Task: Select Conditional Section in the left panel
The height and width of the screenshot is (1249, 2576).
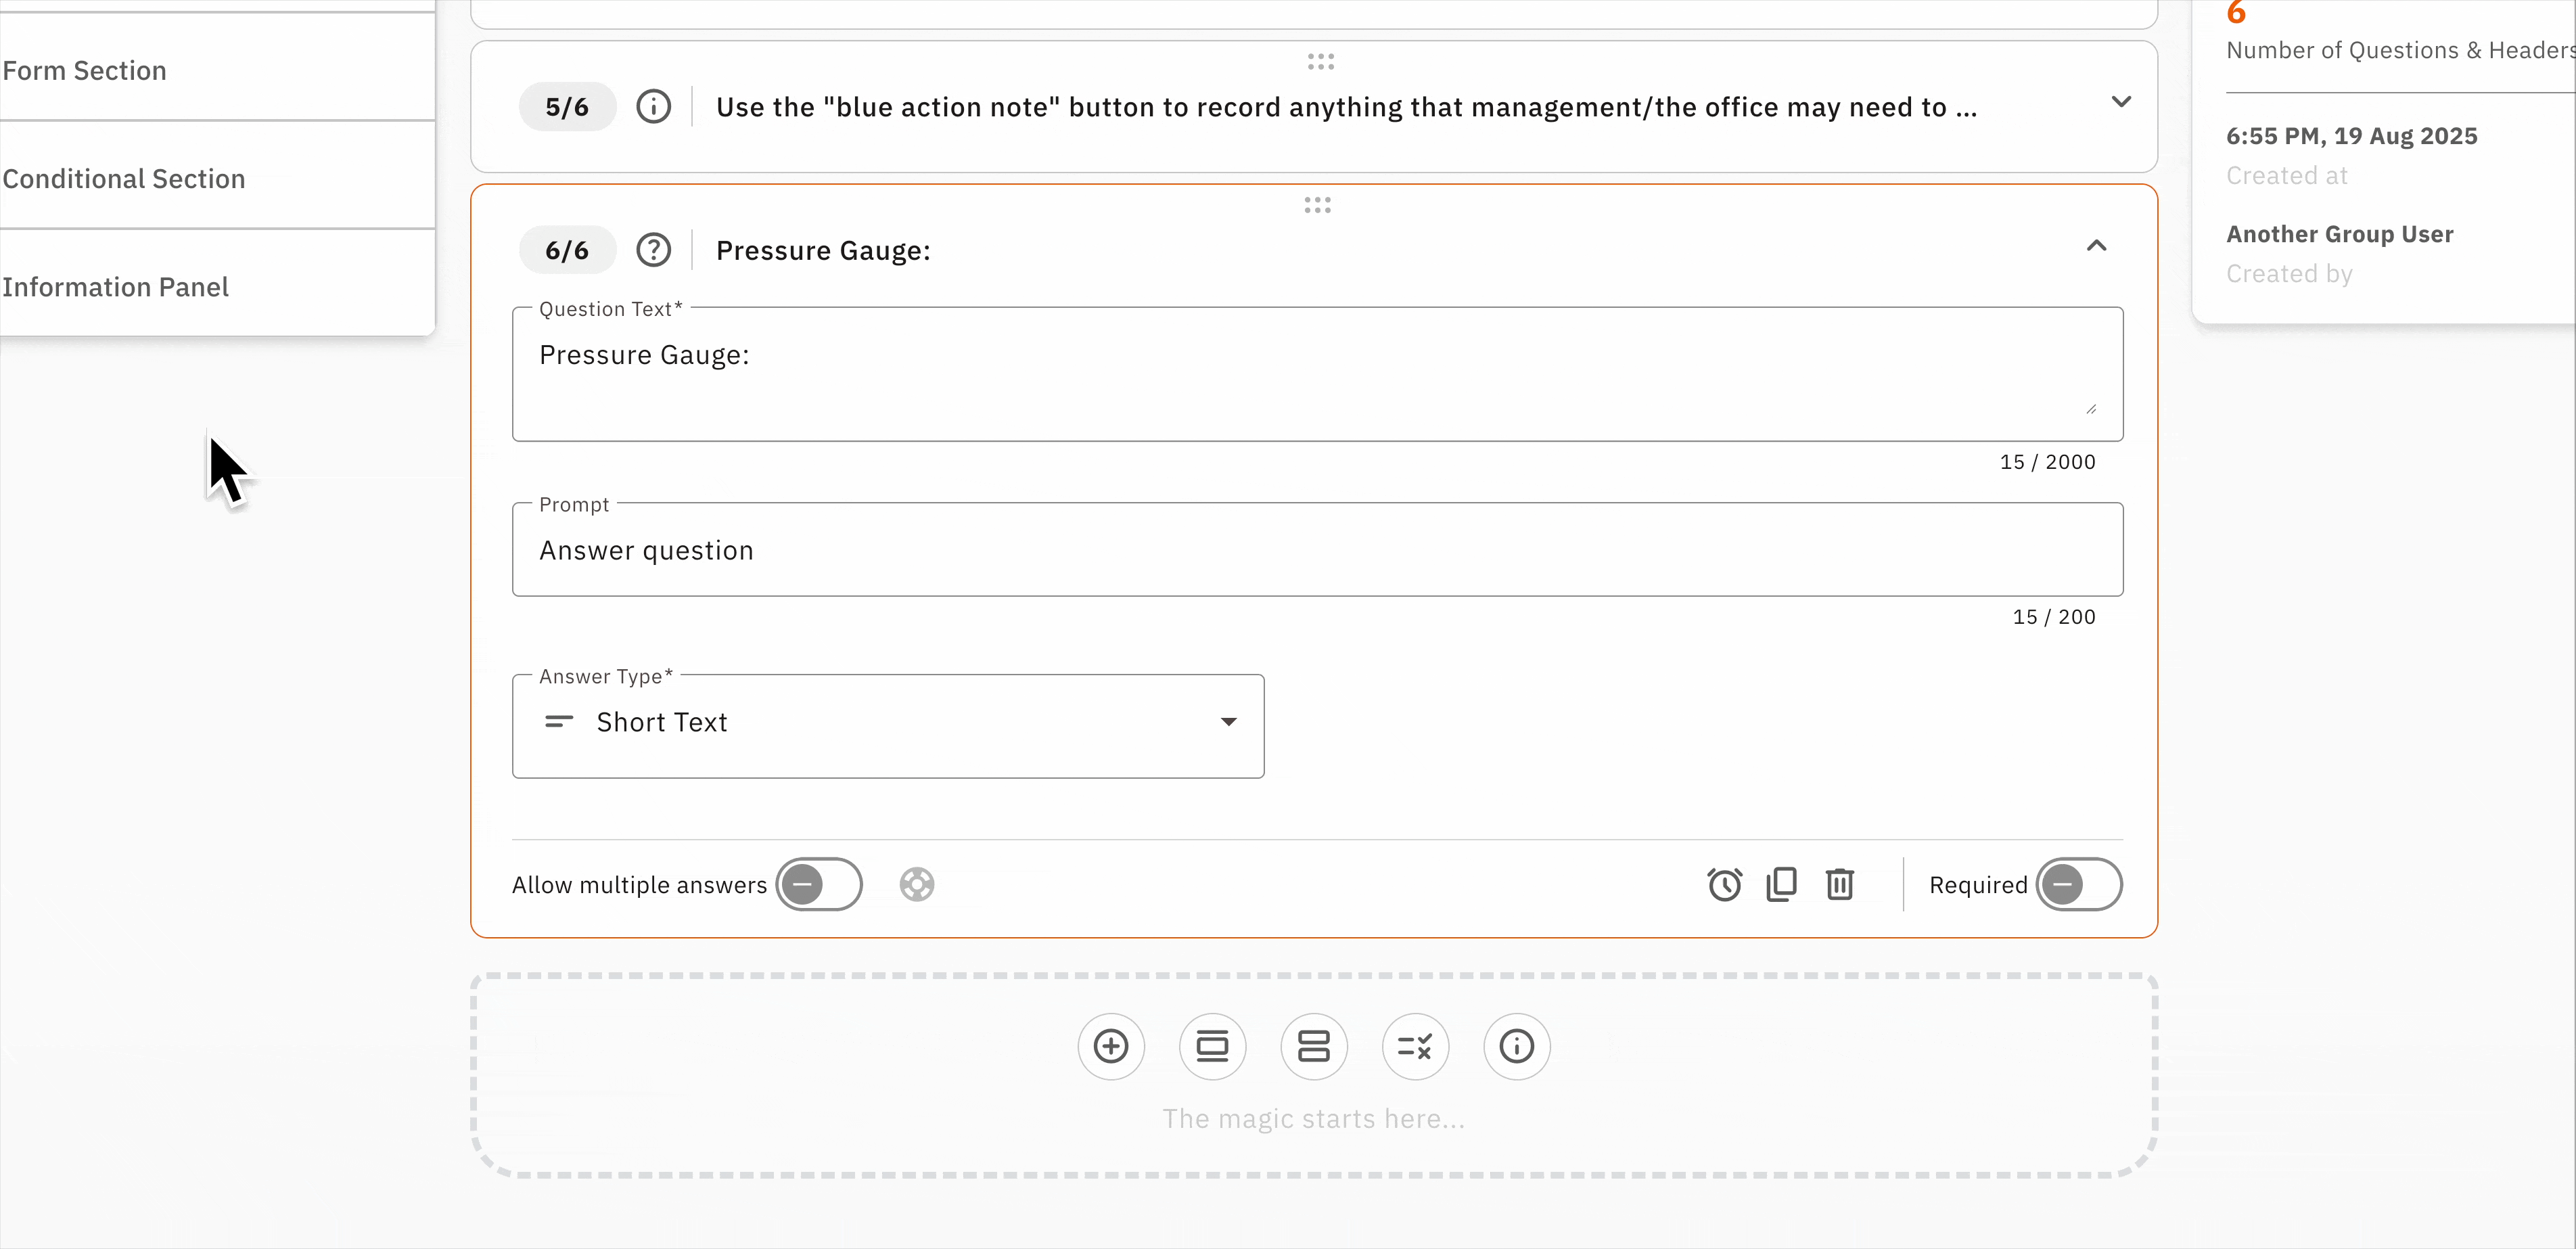Action: (124, 179)
